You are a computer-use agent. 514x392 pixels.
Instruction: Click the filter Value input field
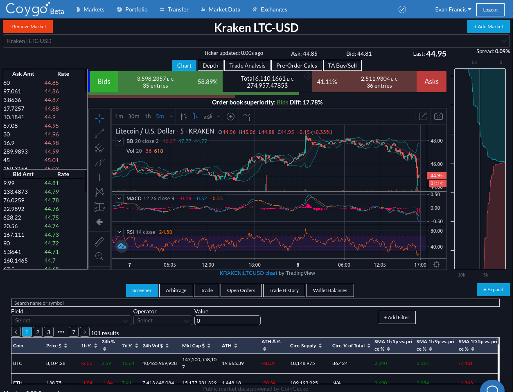(227, 320)
